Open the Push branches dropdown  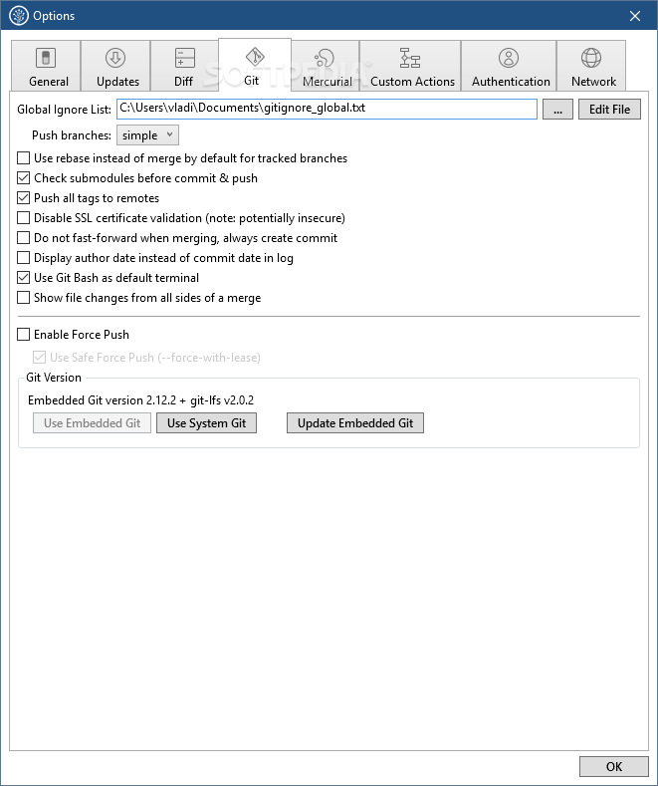(x=147, y=135)
